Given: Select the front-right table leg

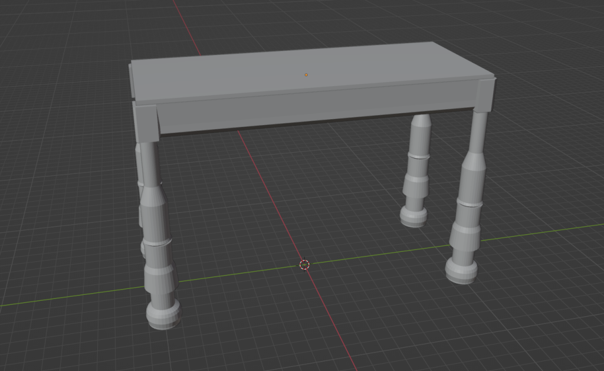Looking at the screenshot, I should click(470, 201).
